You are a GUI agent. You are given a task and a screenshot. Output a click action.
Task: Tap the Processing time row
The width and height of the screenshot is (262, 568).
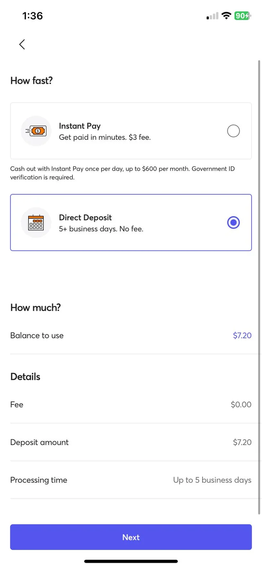131,480
